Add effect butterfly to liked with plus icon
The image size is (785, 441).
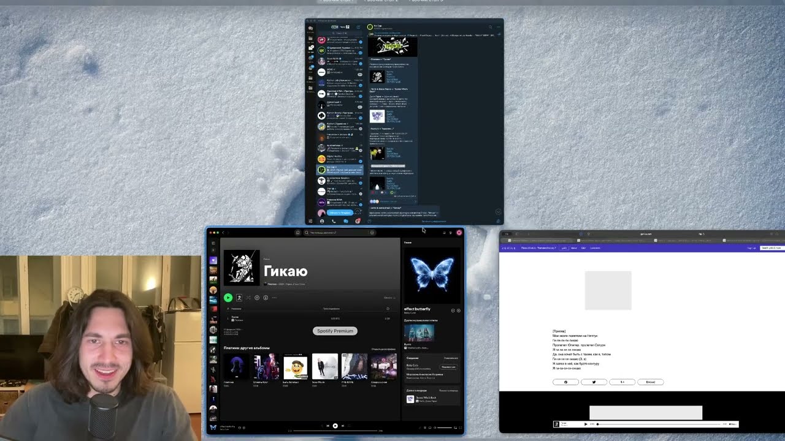pyautogui.click(x=458, y=311)
